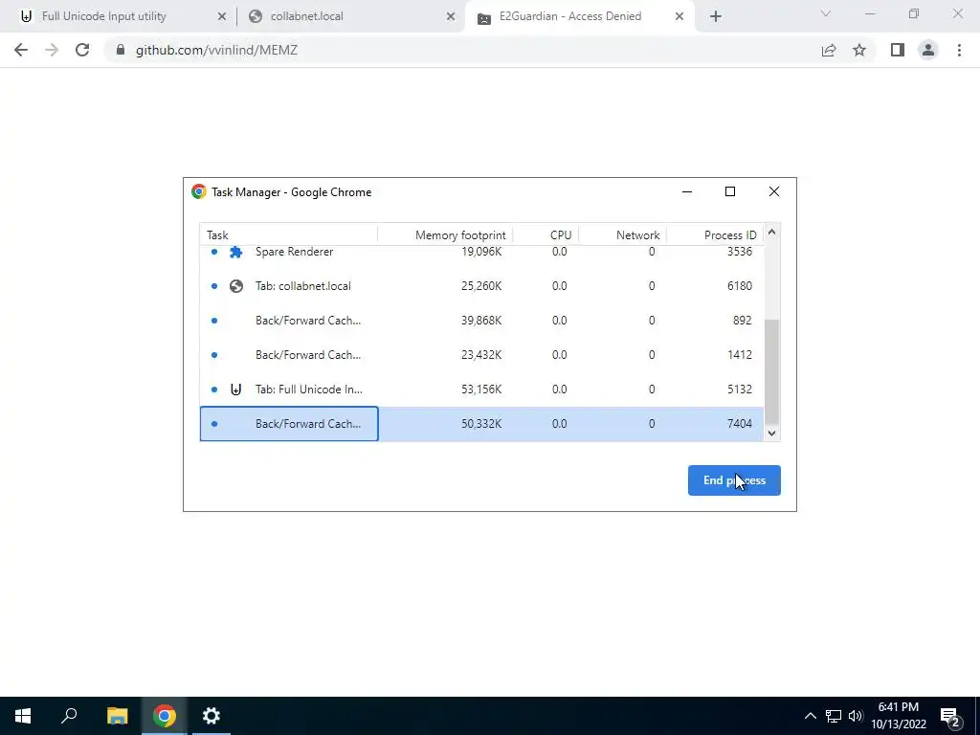Image resolution: width=980 pixels, height=735 pixels.
Task: Click the Chrome taskbar icon
Action: (165, 716)
